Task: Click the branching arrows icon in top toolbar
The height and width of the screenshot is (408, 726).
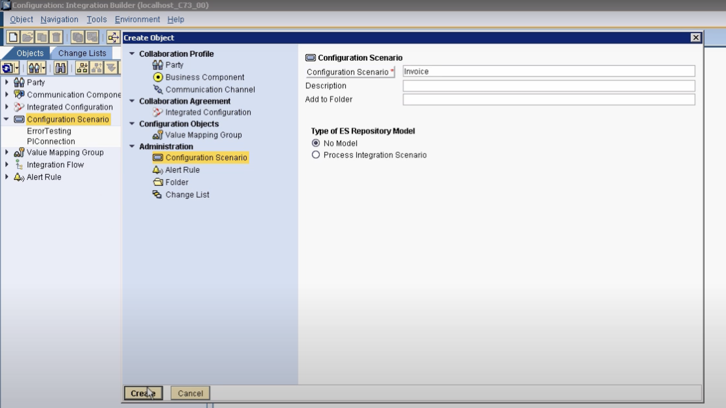Action: (113, 37)
